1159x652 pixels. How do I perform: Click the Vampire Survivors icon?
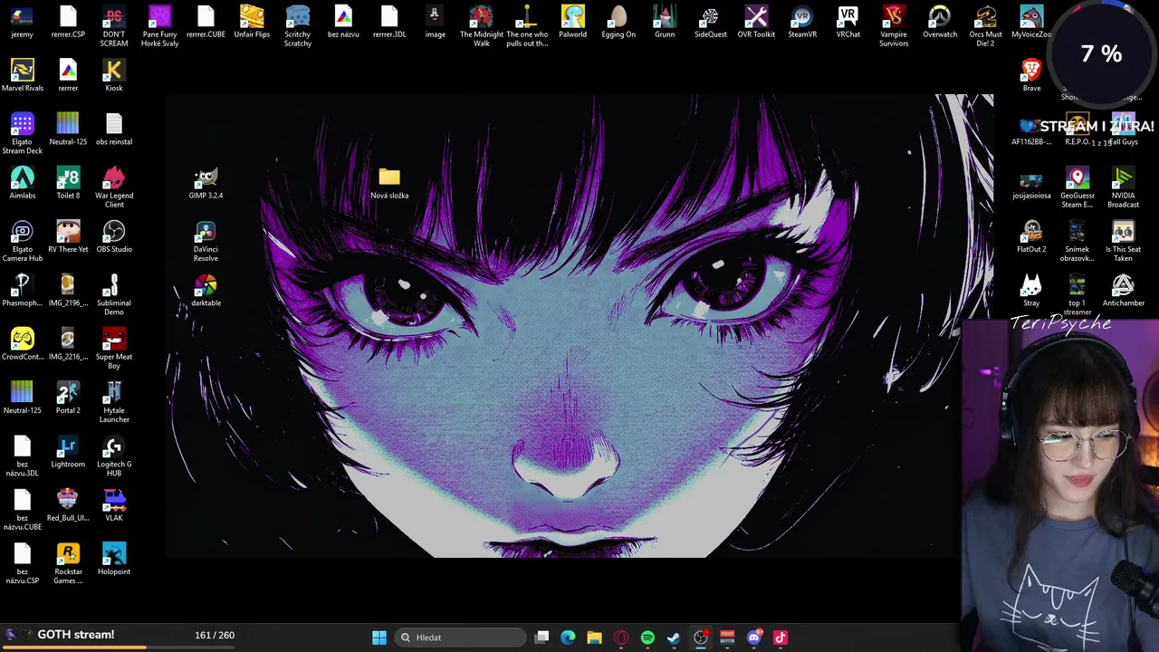pos(894,25)
